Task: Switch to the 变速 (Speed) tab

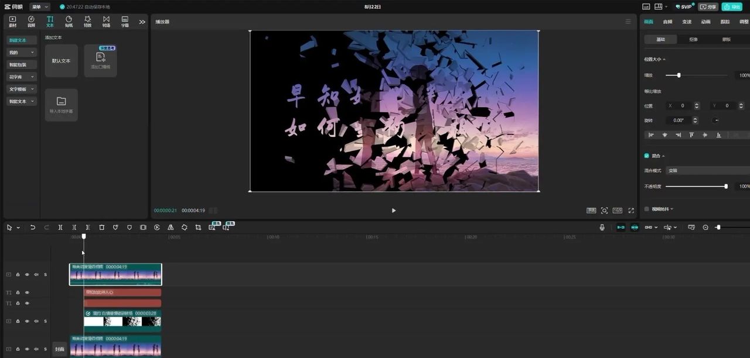Action: (x=687, y=22)
